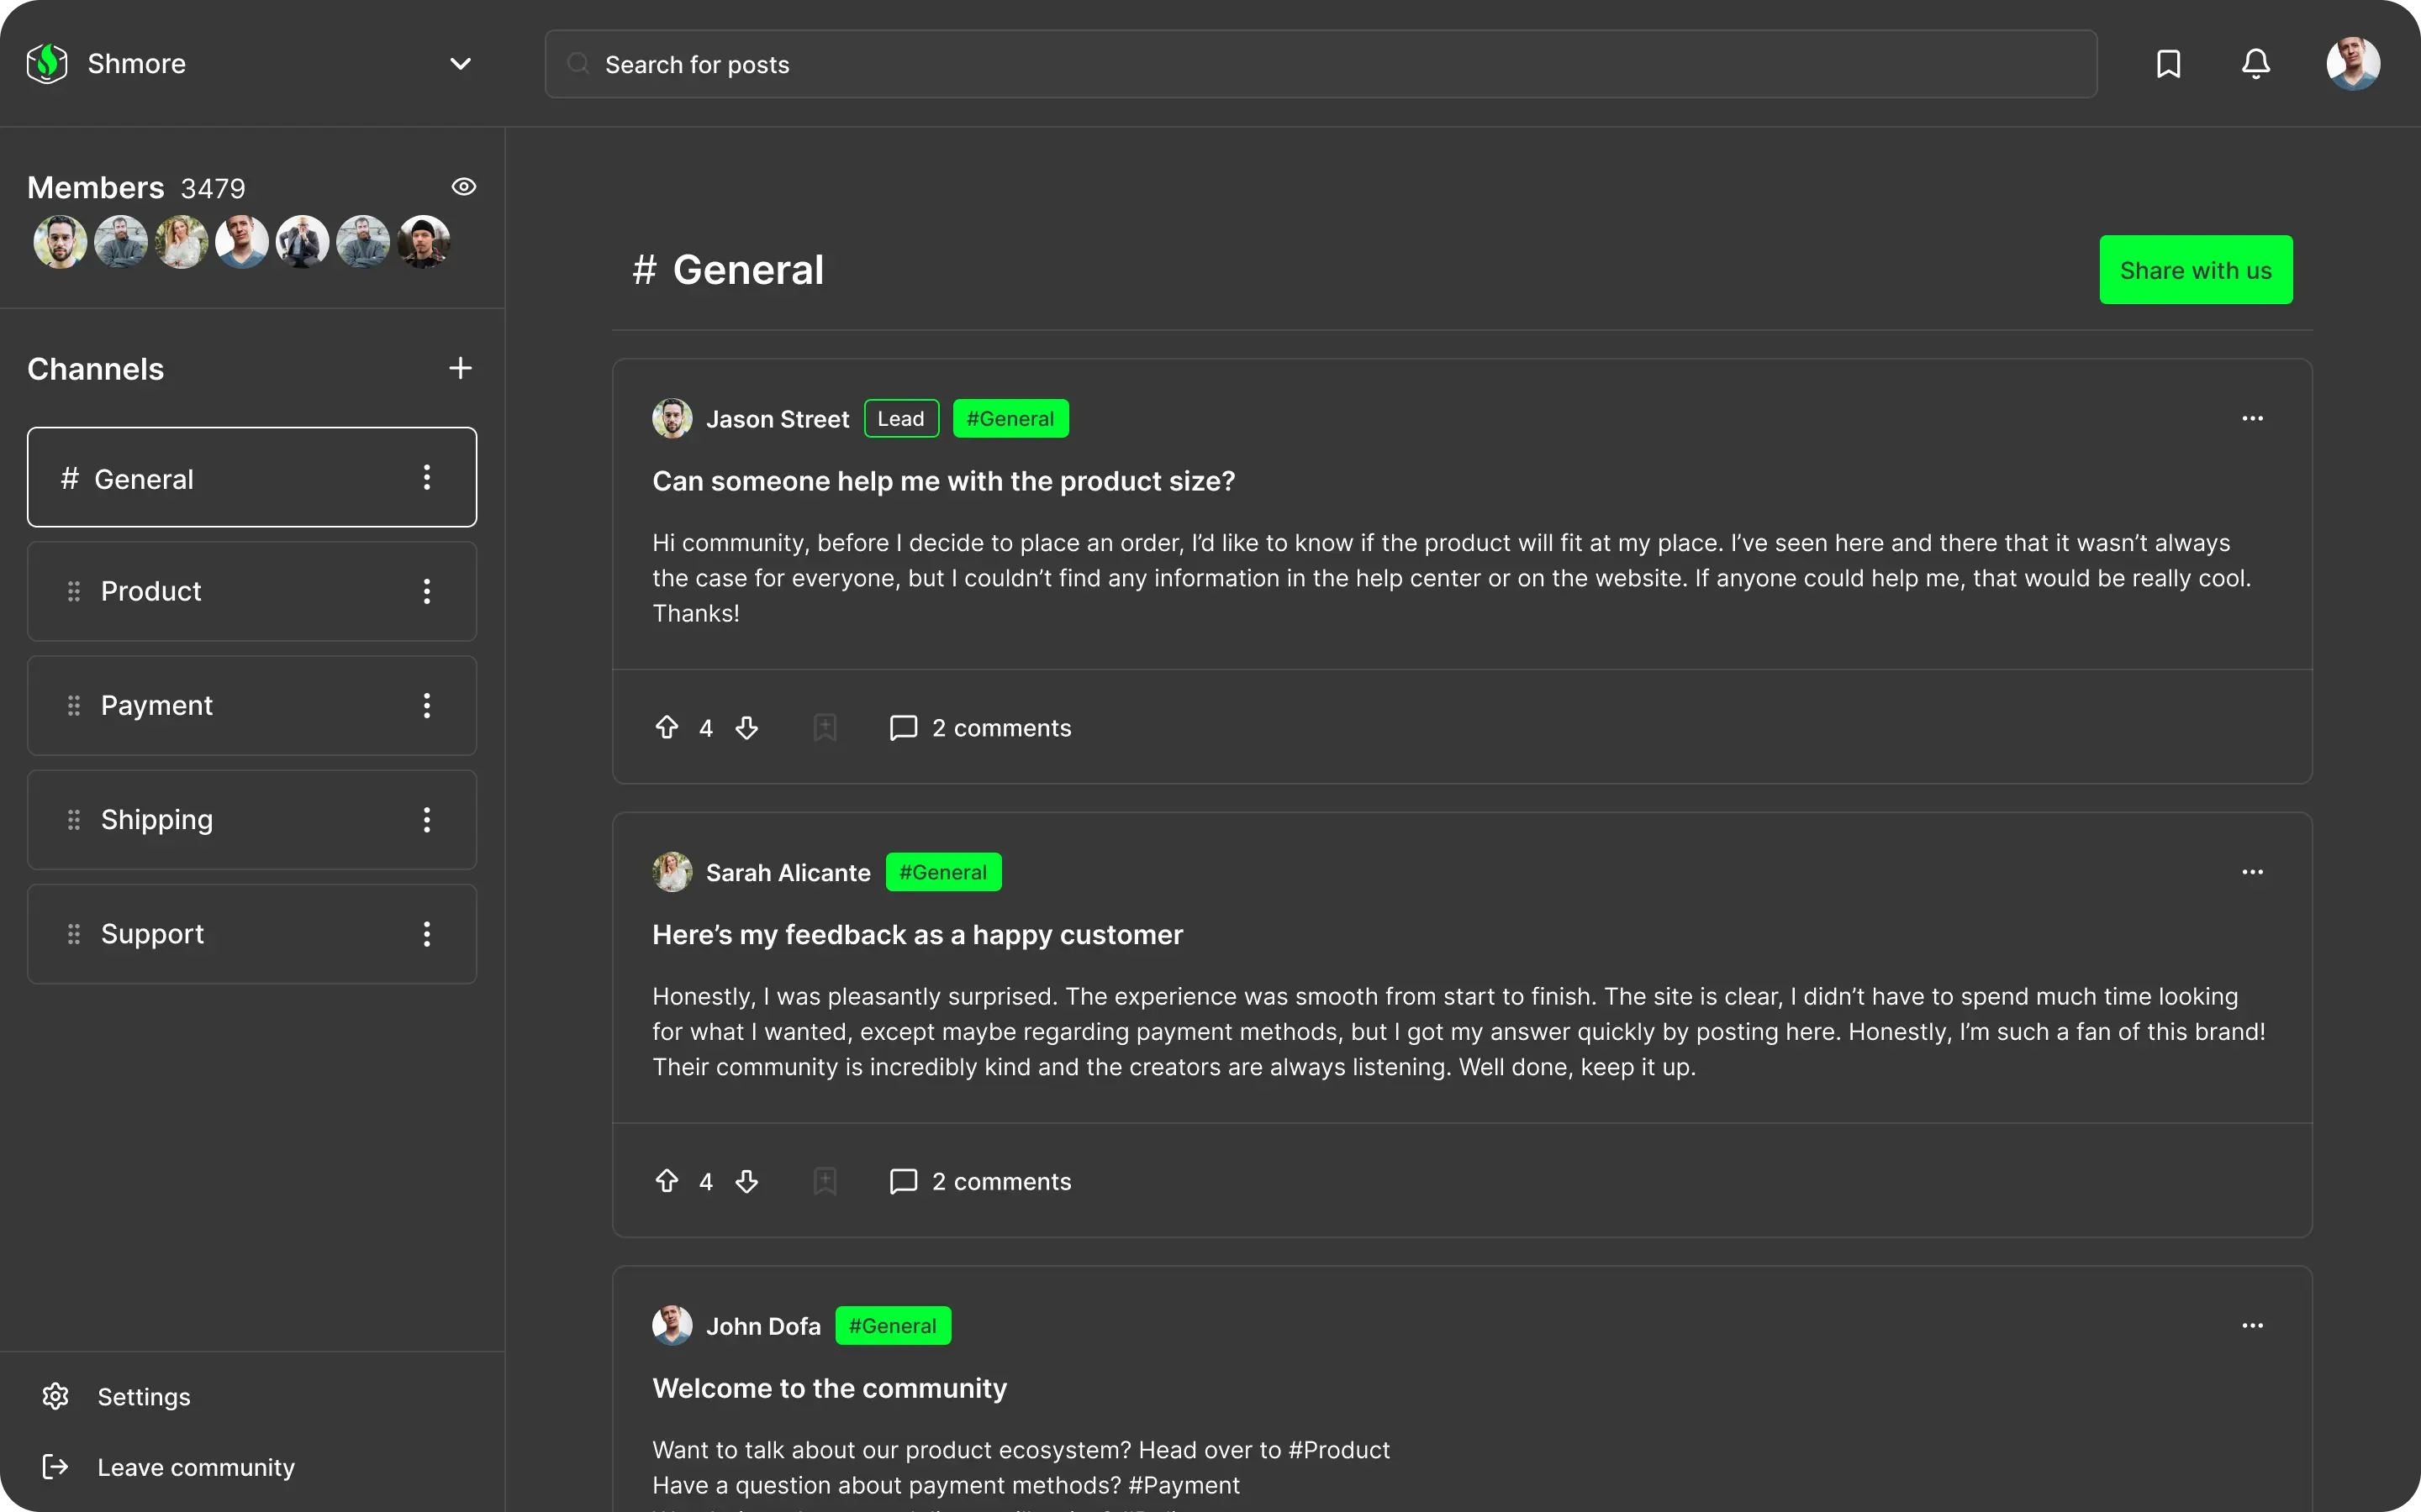The image size is (2421, 1512).
Task: Click the Share with us button
Action: 2195,269
